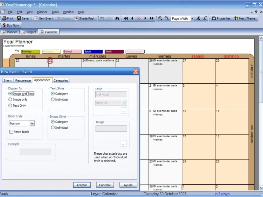Open Find with binoculars icon

point(117,18)
